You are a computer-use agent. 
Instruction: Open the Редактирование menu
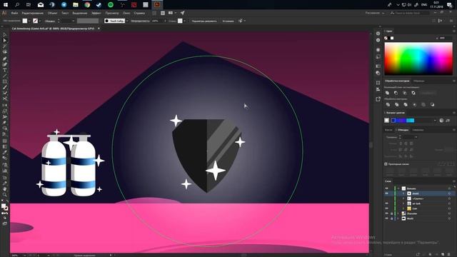click(32, 13)
